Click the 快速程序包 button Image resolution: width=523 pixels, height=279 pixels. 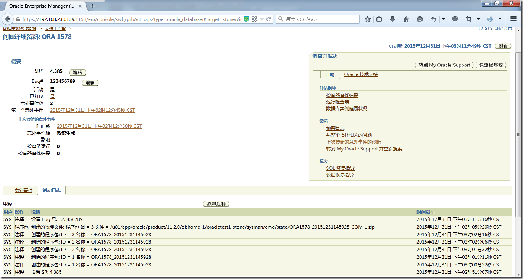[491, 65]
